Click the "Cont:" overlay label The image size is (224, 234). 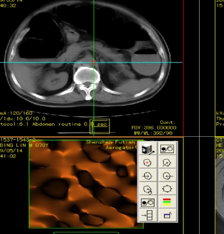click(x=168, y=122)
